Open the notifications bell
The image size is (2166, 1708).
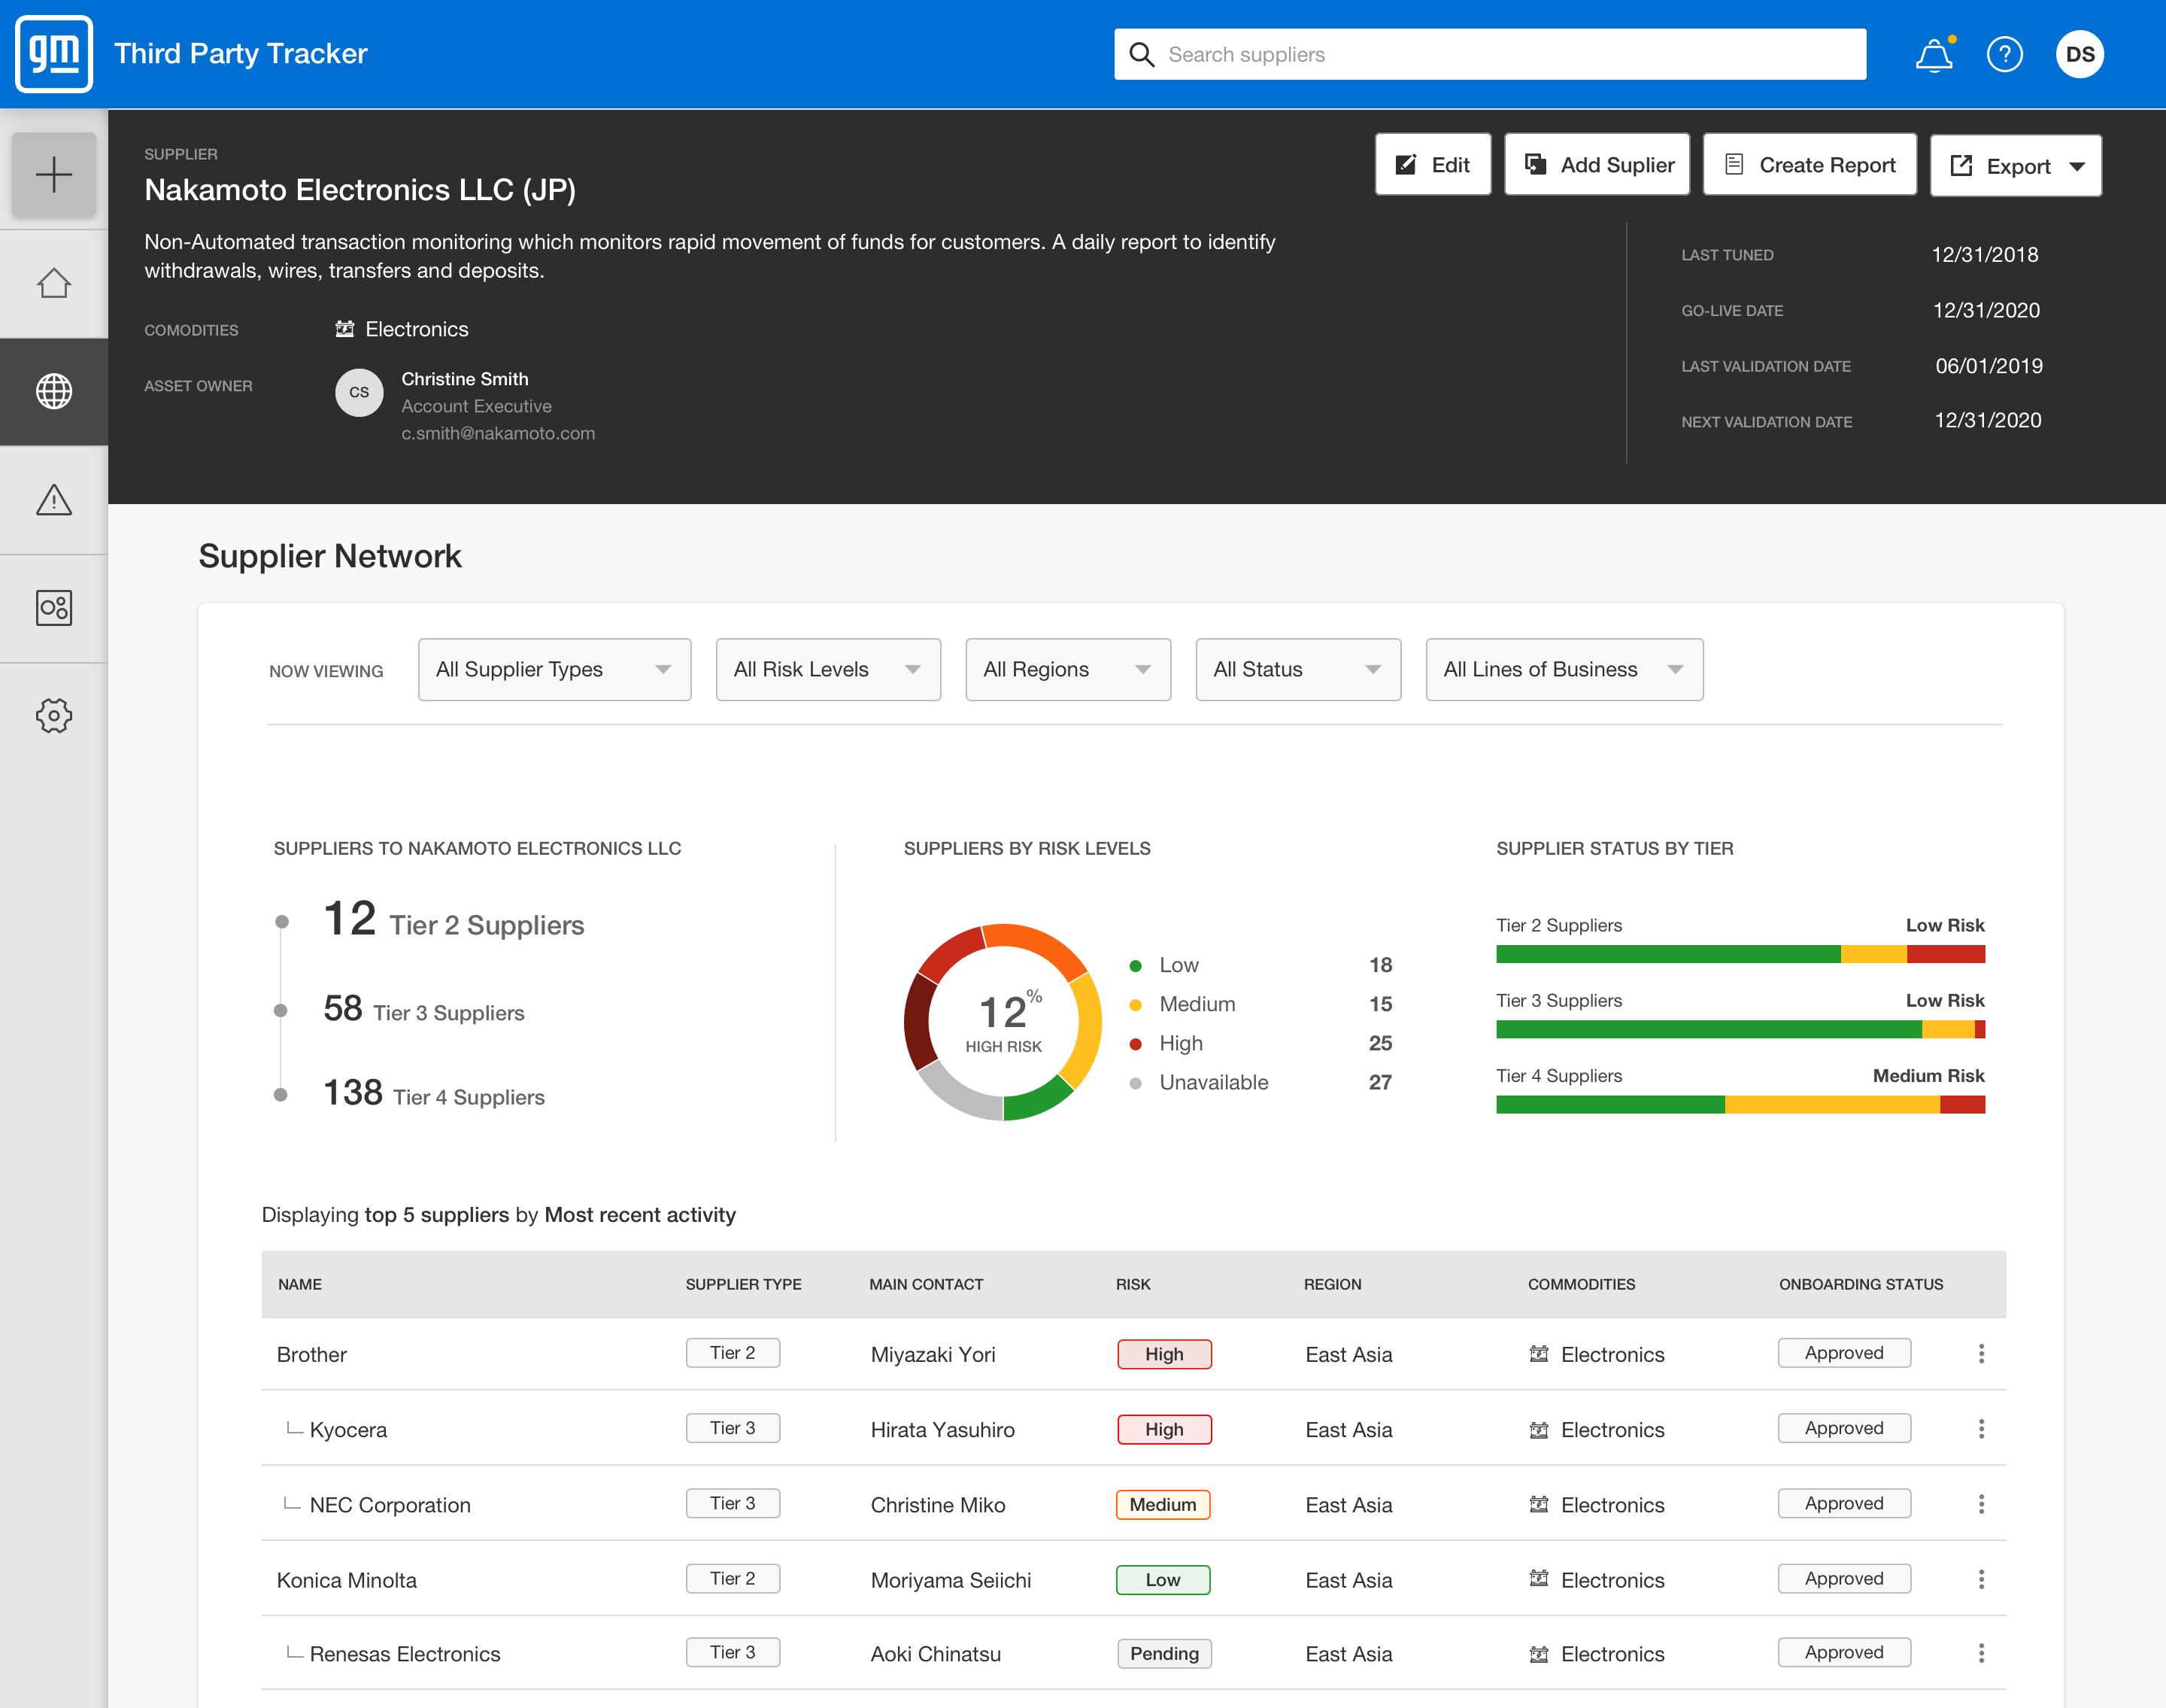(x=1934, y=54)
